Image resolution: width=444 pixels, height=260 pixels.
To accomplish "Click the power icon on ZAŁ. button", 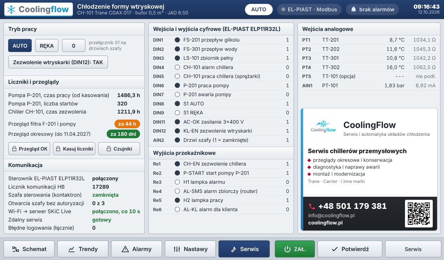I will point(287,249).
